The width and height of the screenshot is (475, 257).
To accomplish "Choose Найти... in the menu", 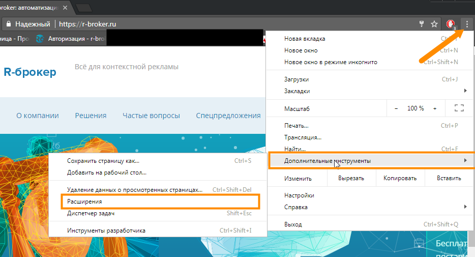I will tap(370, 149).
